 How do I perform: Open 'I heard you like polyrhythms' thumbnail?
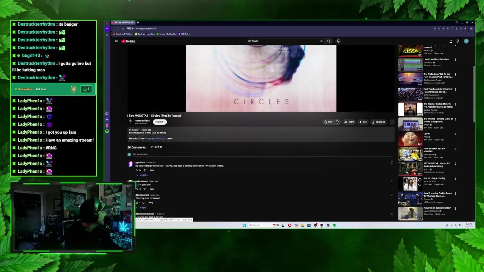[410, 65]
